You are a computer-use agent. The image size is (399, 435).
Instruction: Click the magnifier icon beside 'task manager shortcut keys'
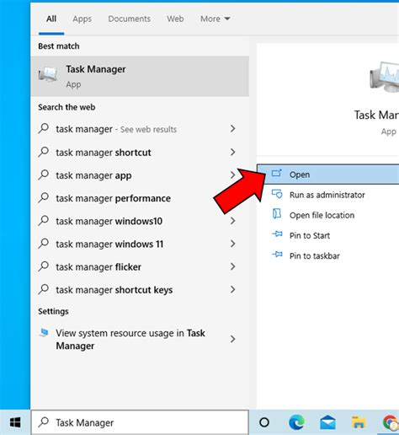tap(44, 289)
